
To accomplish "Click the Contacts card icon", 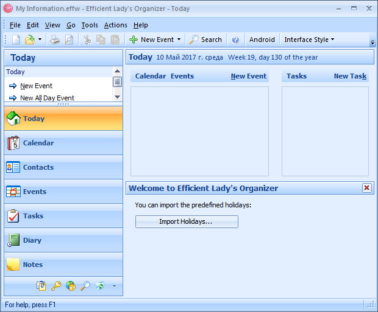I will point(13,167).
